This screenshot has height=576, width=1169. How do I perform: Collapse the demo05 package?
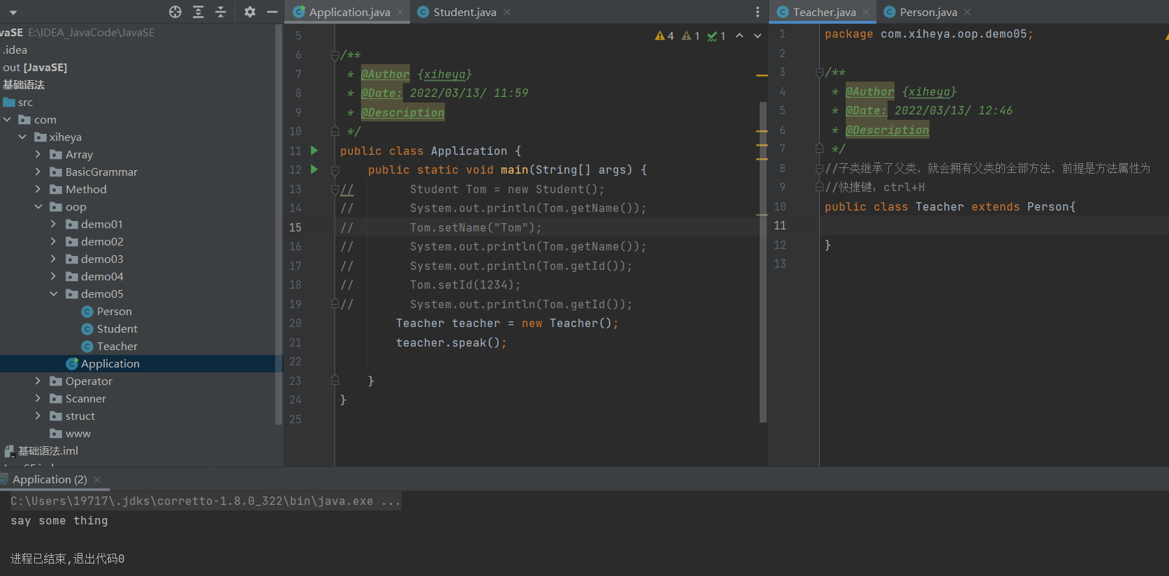[53, 294]
